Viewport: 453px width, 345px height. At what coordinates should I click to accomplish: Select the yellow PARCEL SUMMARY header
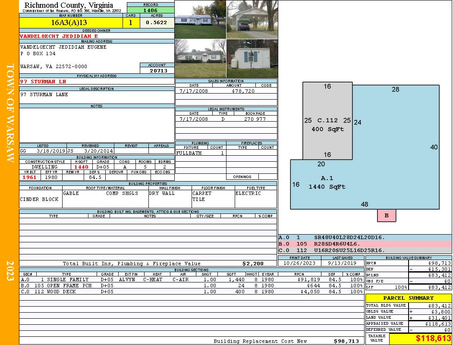click(408, 298)
